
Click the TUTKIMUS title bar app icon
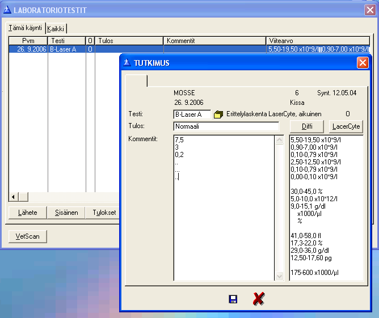tap(127, 63)
